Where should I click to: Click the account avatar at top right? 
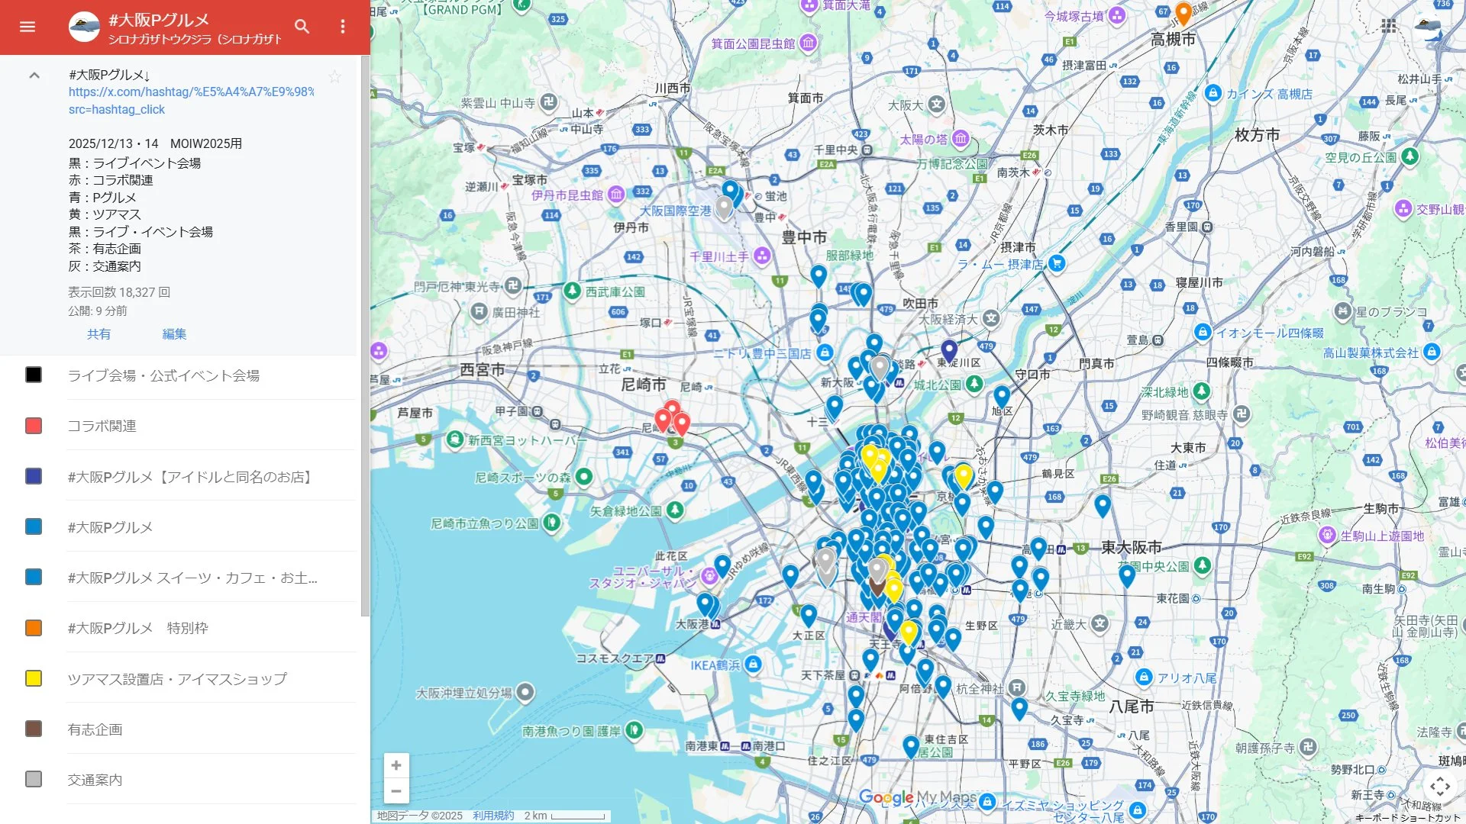[1426, 26]
